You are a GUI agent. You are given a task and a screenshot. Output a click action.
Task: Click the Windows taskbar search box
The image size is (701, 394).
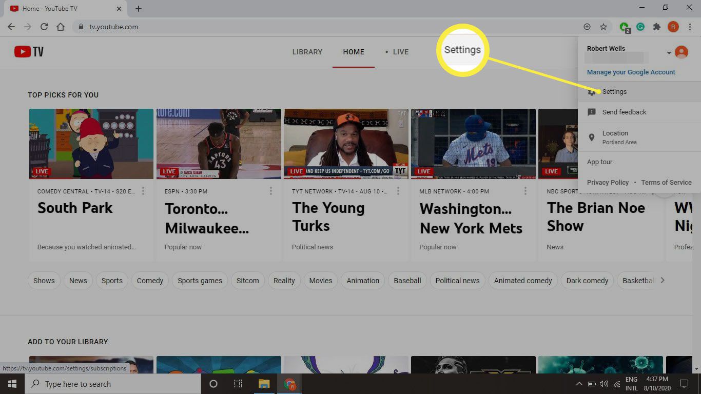[113, 384]
